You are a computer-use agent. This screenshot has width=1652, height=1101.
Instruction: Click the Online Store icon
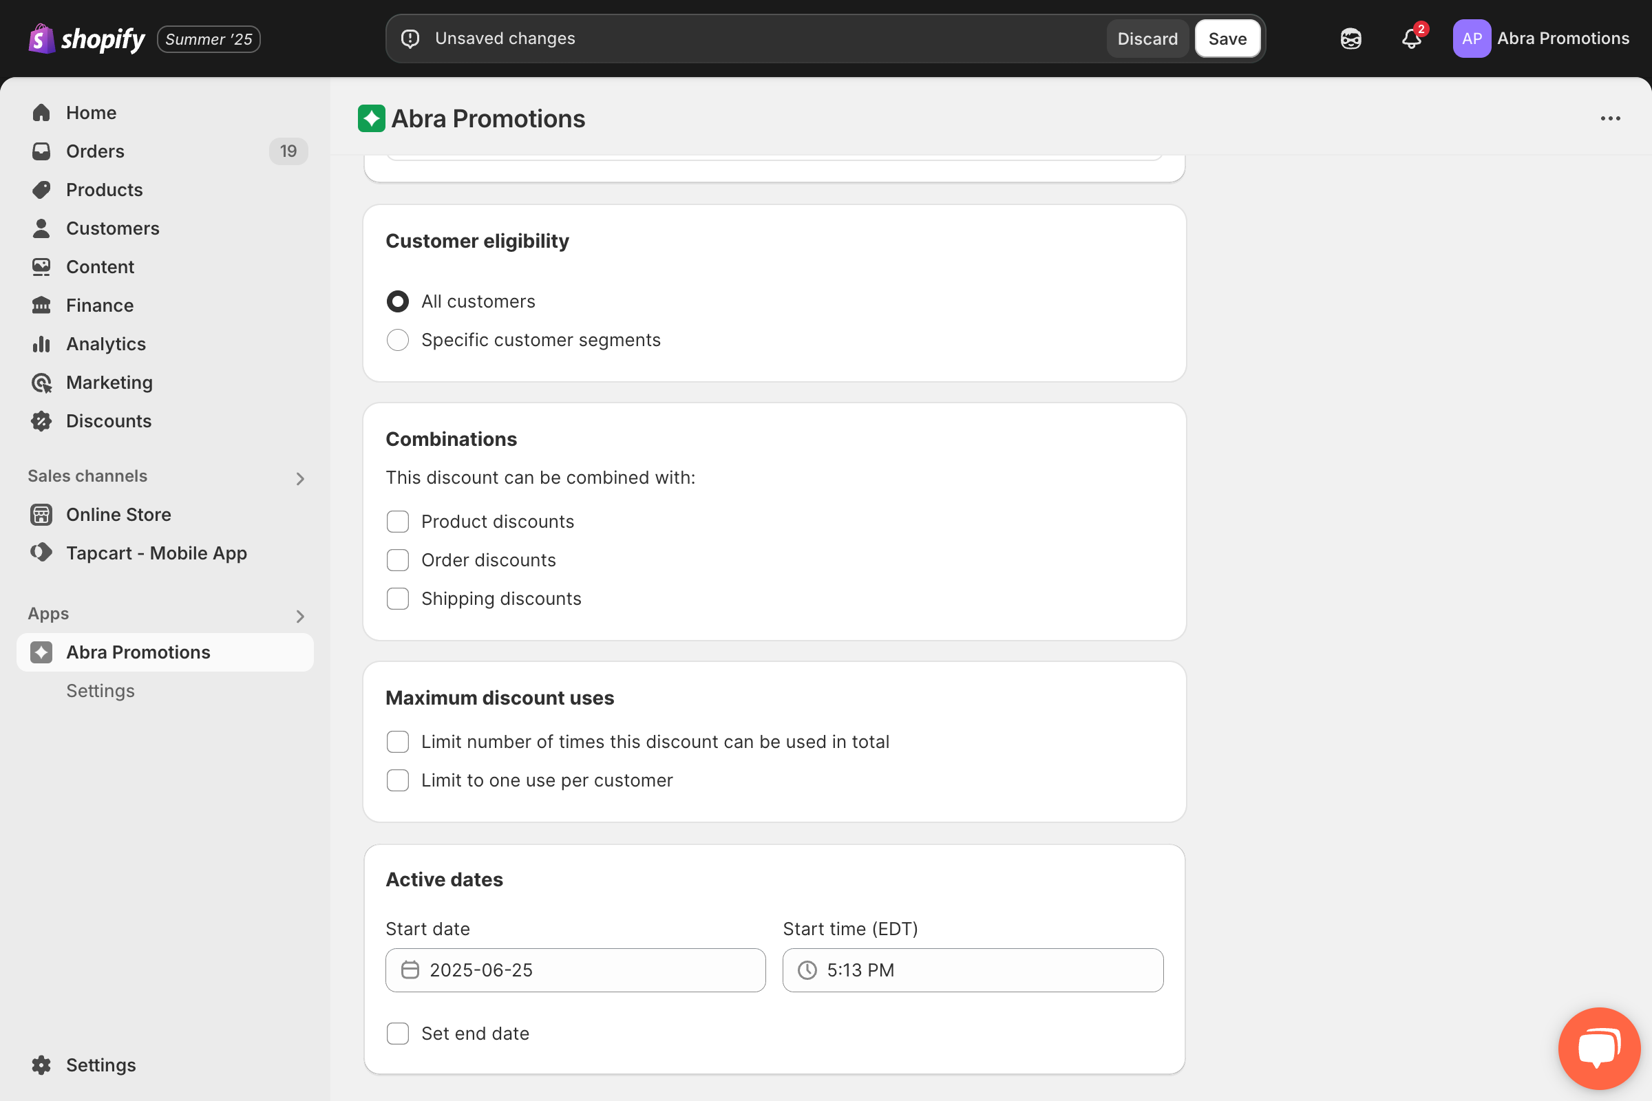click(41, 515)
